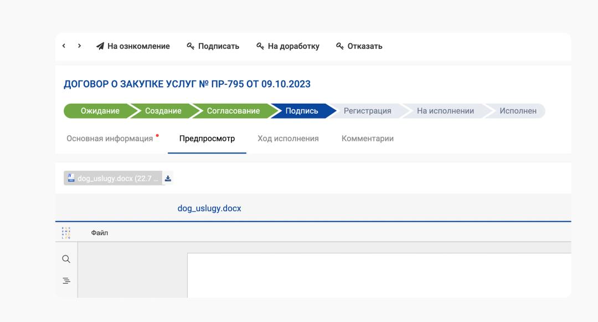Download the dog_uslugy.docx attachment
Image resolution: width=598 pixels, height=322 pixels.
tap(168, 178)
